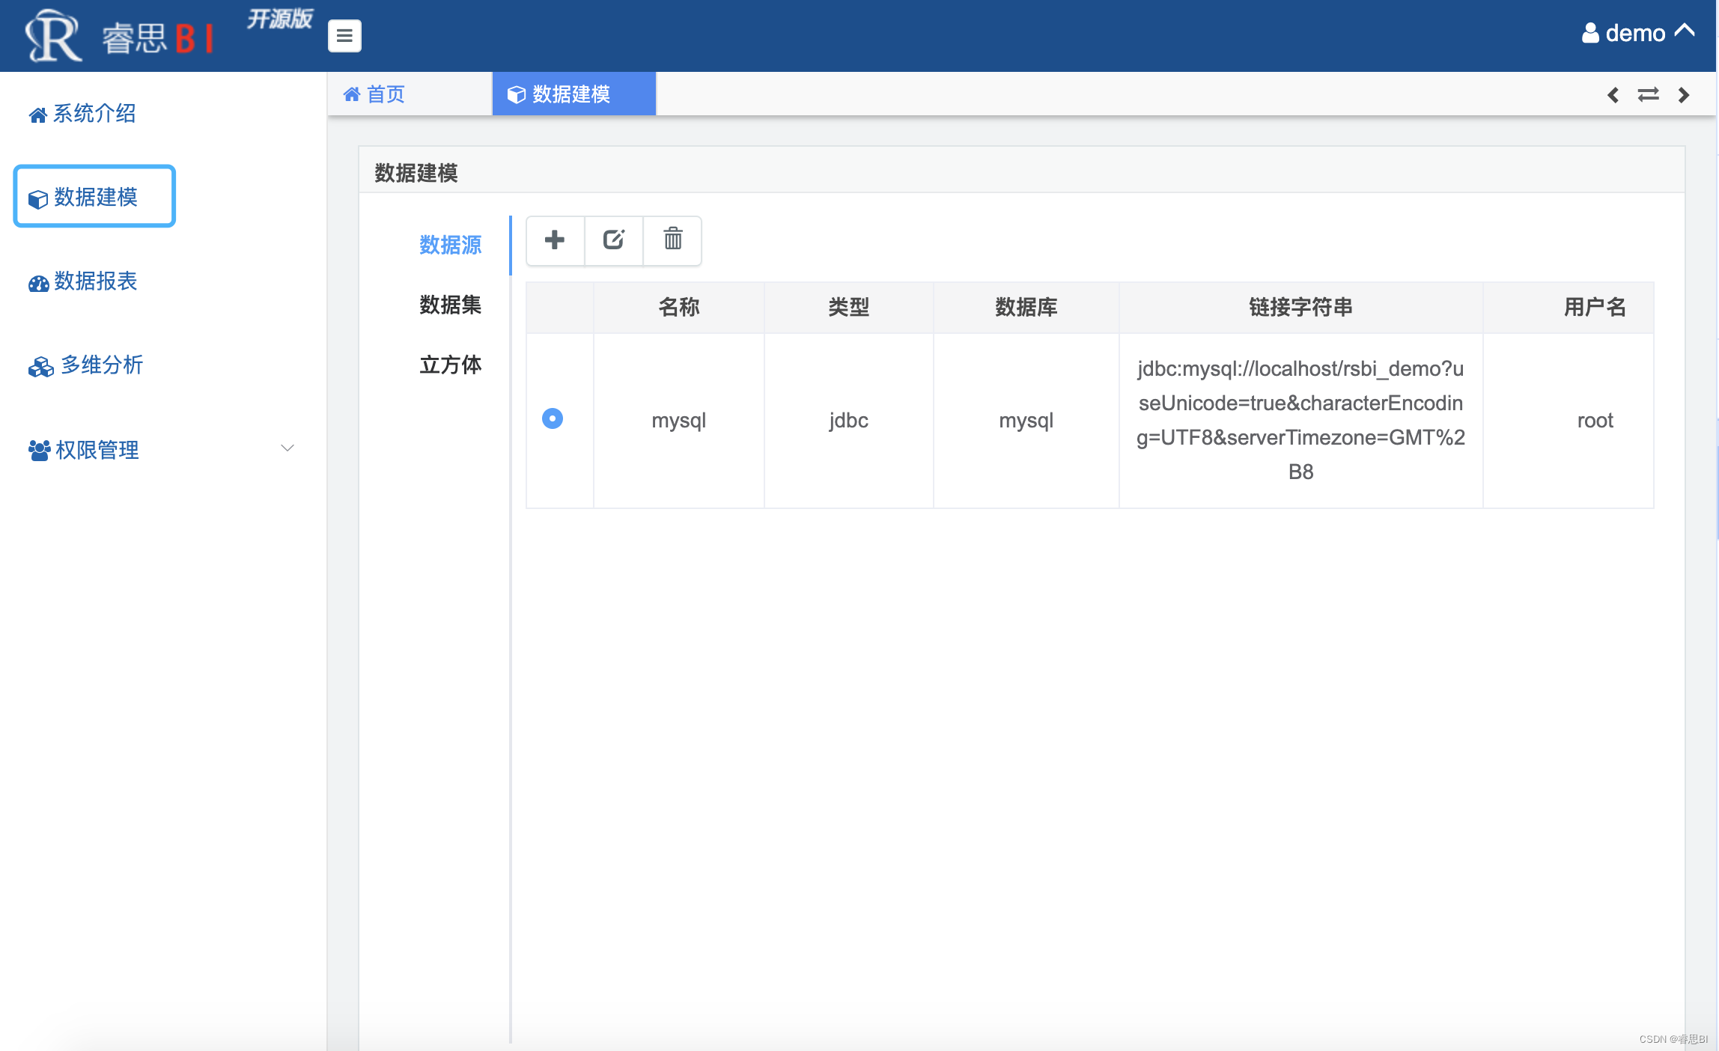This screenshot has width=1719, height=1051.
Task: Select the mysql data source radio button
Action: (552, 419)
